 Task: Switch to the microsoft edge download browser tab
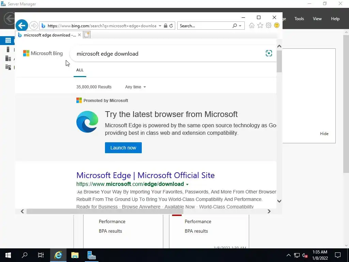pos(50,35)
